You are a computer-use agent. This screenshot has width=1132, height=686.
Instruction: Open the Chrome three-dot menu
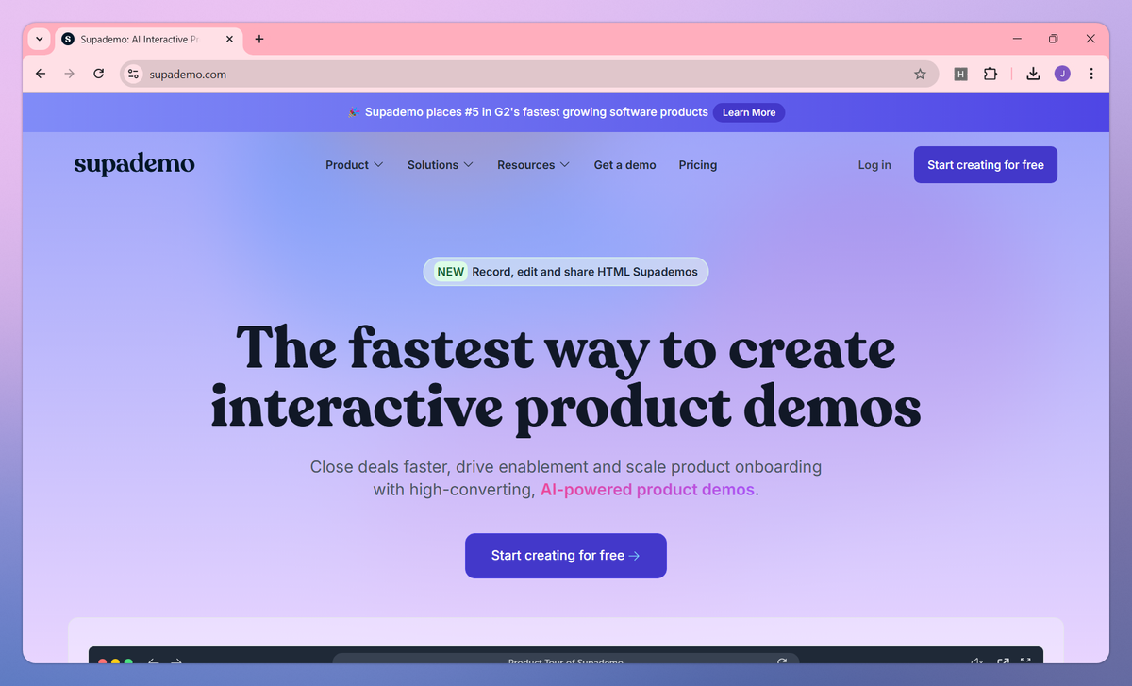pyautogui.click(x=1091, y=74)
